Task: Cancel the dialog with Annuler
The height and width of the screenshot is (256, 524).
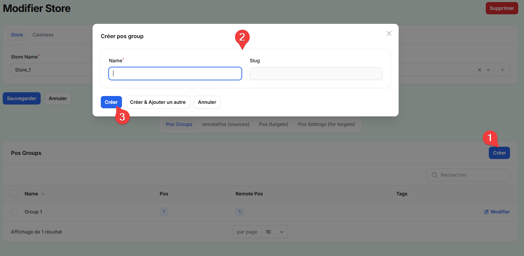Action: 207,102
